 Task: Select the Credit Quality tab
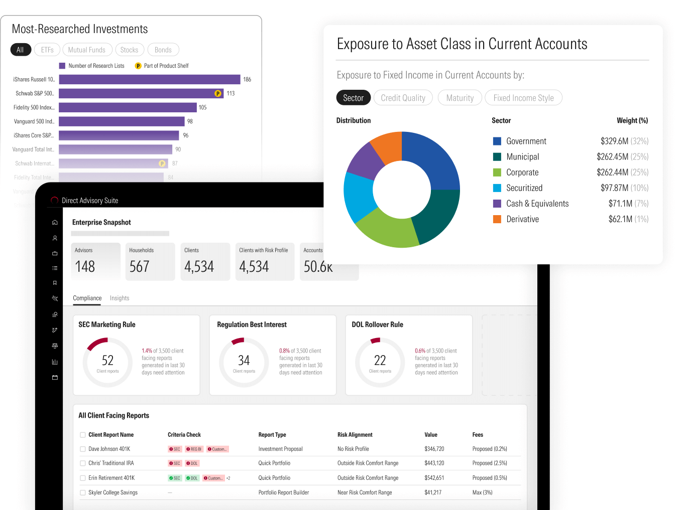coord(403,98)
